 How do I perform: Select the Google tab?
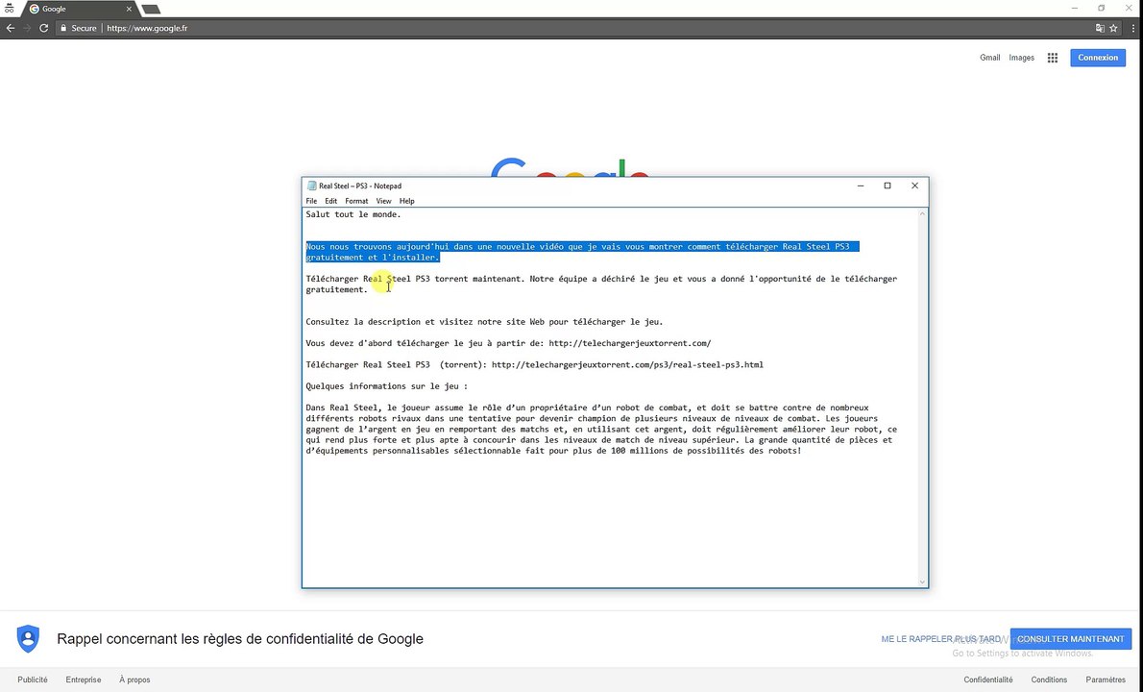coord(79,9)
